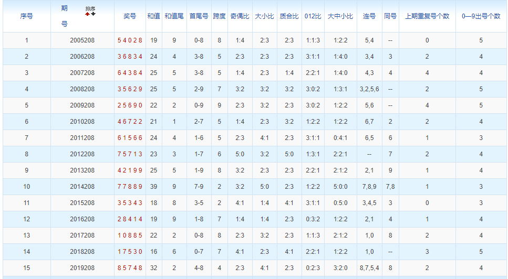
Task: Click winning number 3 6 8 3 4
Action: [x=130, y=57]
